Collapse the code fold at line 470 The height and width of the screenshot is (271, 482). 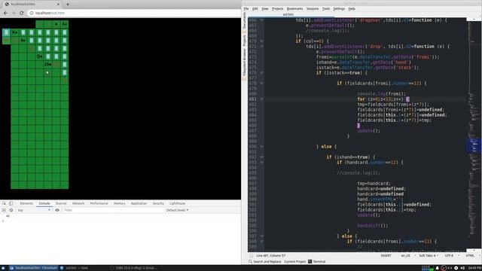click(x=261, y=41)
